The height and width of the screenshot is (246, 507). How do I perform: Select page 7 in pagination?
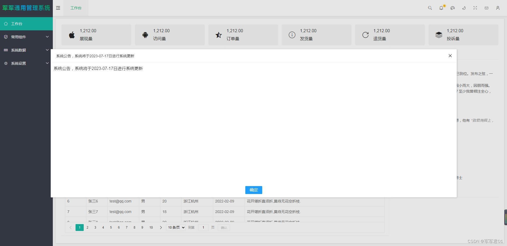[126, 228]
